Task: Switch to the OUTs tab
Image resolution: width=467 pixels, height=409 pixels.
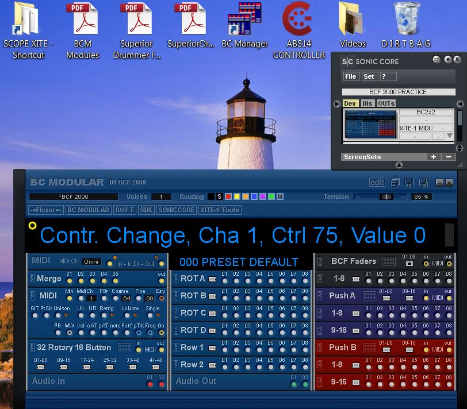Action: (386, 103)
